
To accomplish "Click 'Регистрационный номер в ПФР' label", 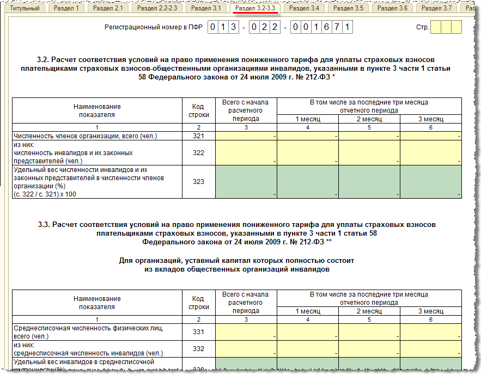I will 154,27.
